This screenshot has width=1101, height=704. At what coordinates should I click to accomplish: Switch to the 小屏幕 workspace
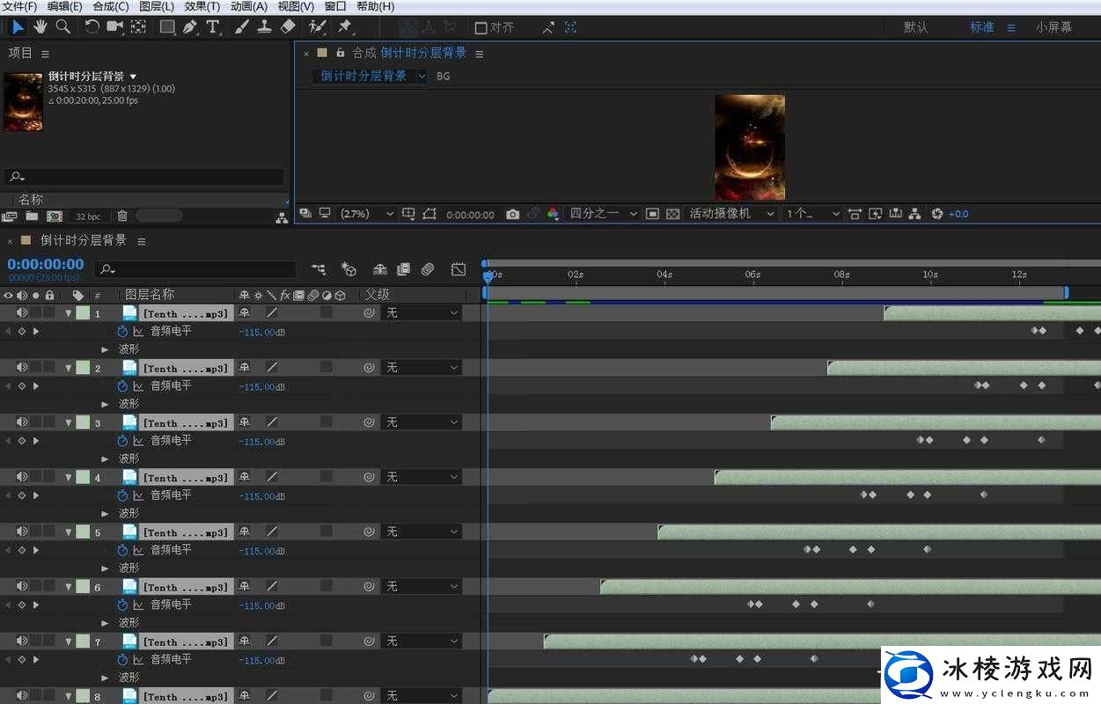1053,27
